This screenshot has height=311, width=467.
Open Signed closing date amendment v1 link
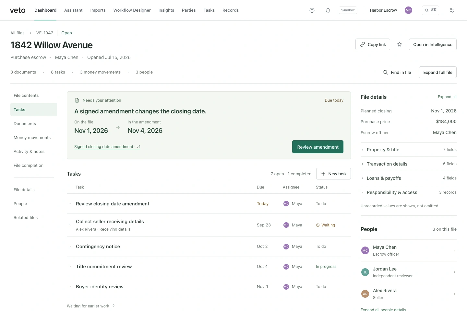[x=107, y=147]
